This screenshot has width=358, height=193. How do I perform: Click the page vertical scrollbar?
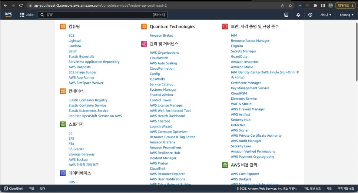coord(357,51)
